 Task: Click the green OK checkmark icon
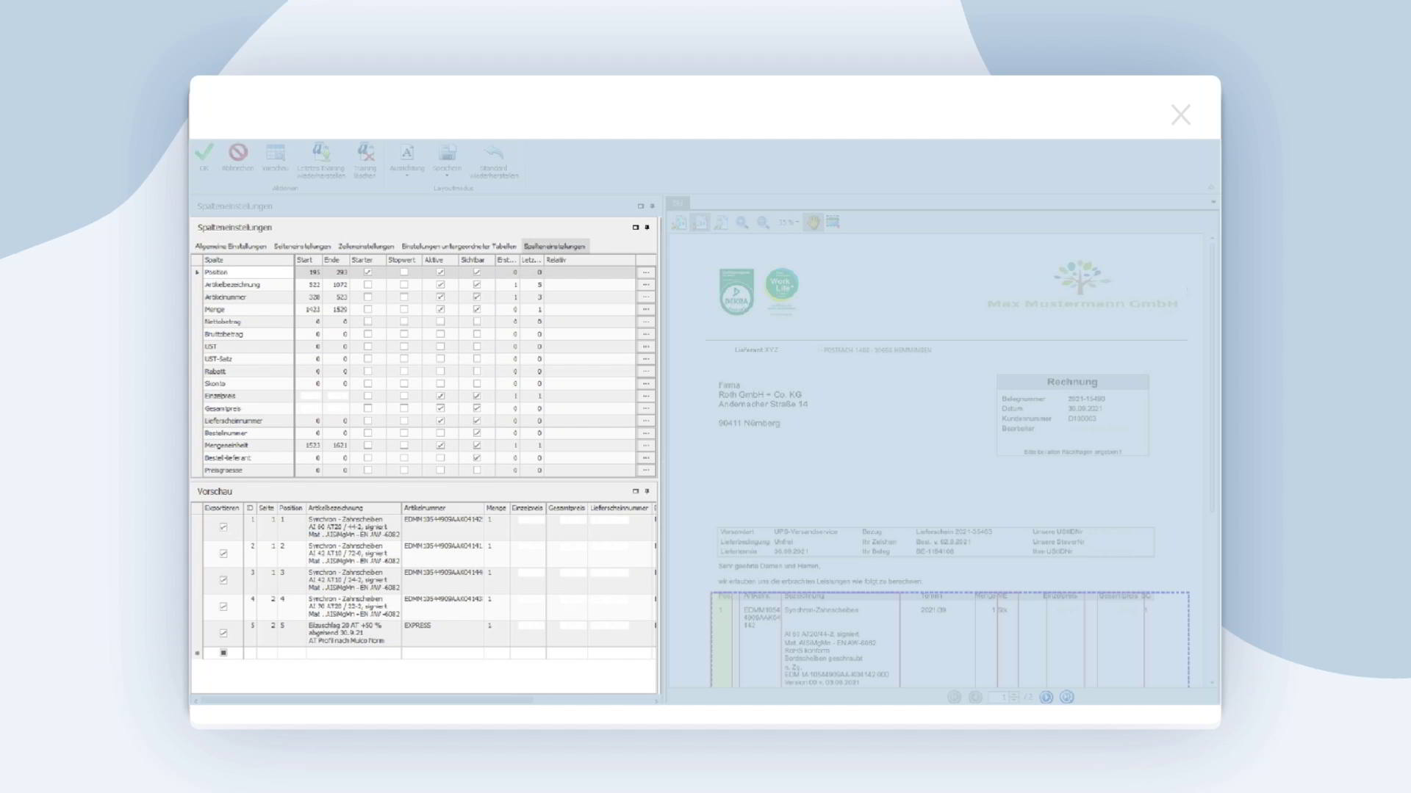click(x=204, y=152)
